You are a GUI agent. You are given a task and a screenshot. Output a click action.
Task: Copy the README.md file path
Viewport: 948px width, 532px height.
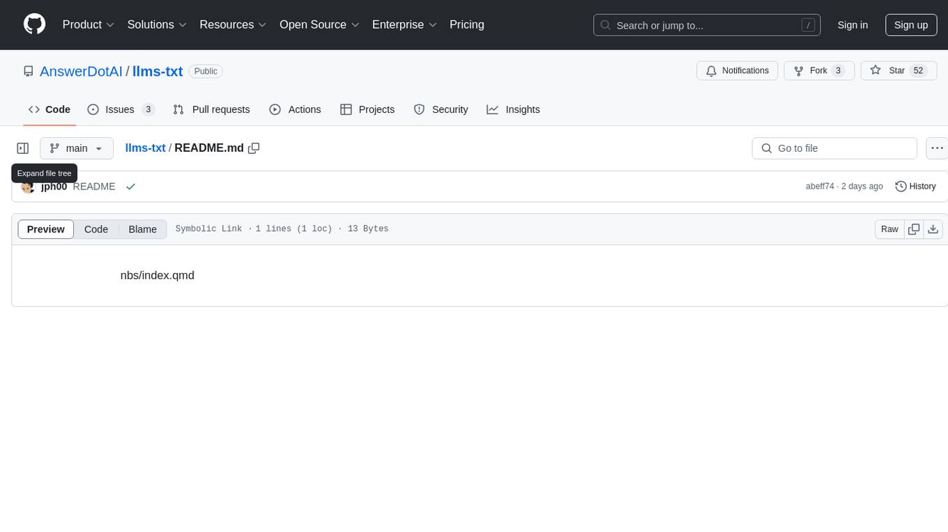point(254,148)
